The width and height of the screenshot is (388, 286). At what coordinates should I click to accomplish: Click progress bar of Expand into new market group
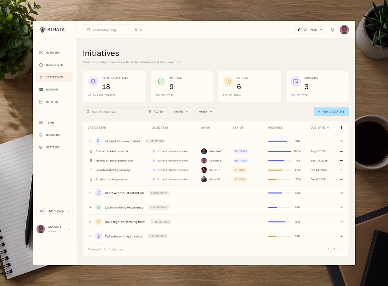[x=280, y=141]
